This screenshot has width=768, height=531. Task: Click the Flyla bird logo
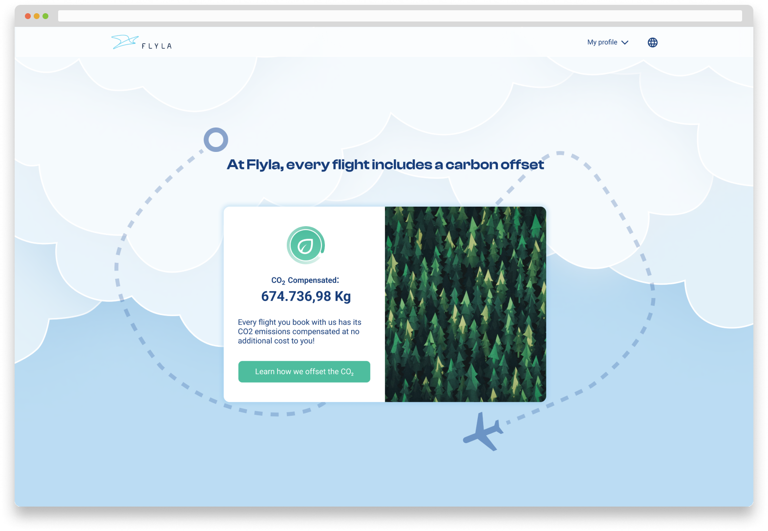[141, 42]
